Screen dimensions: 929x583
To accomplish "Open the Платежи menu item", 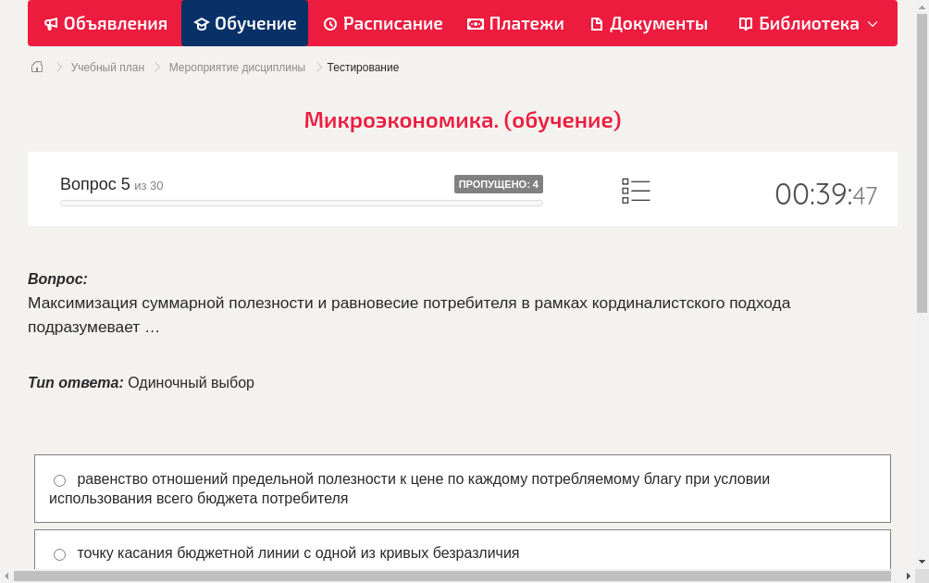I will (515, 23).
